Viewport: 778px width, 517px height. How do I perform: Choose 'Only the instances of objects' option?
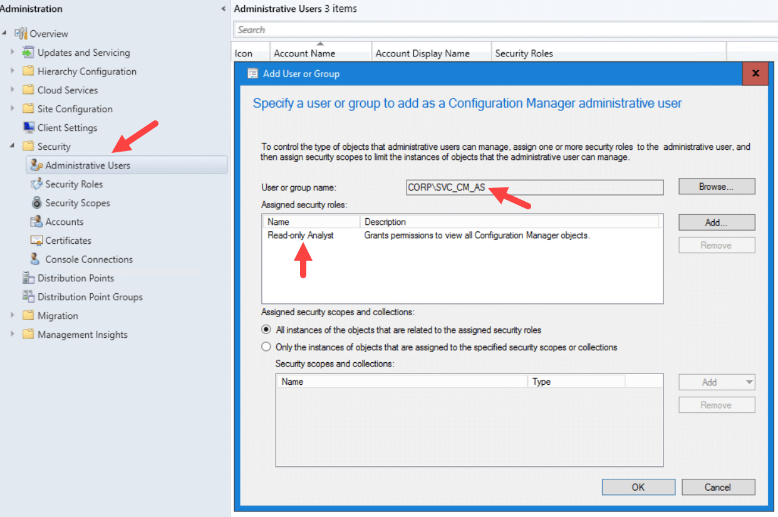pyautogui.click(x=266, y=346)
